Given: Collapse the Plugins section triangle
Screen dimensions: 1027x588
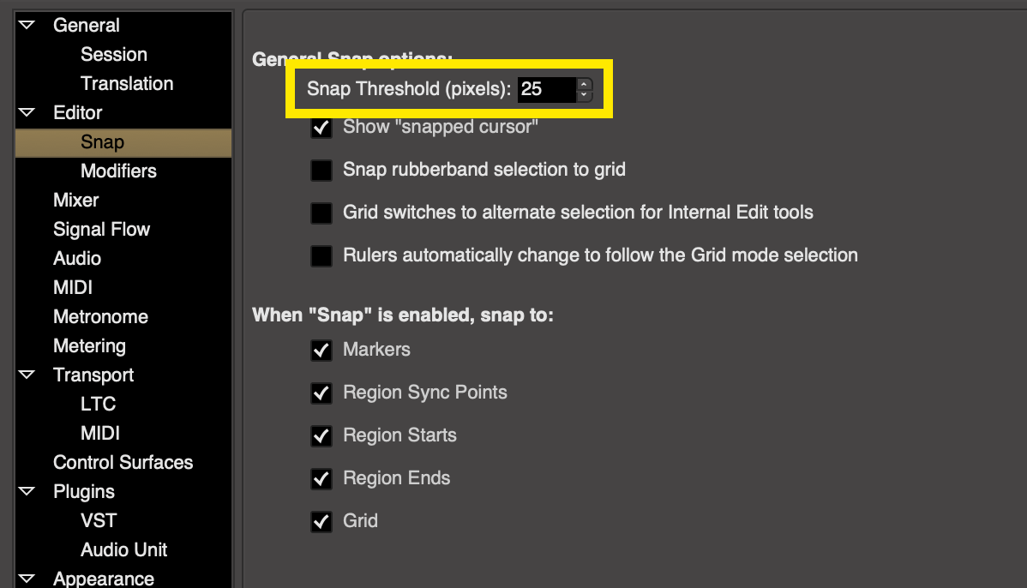Looking at the screenshot, I should 27,492.
